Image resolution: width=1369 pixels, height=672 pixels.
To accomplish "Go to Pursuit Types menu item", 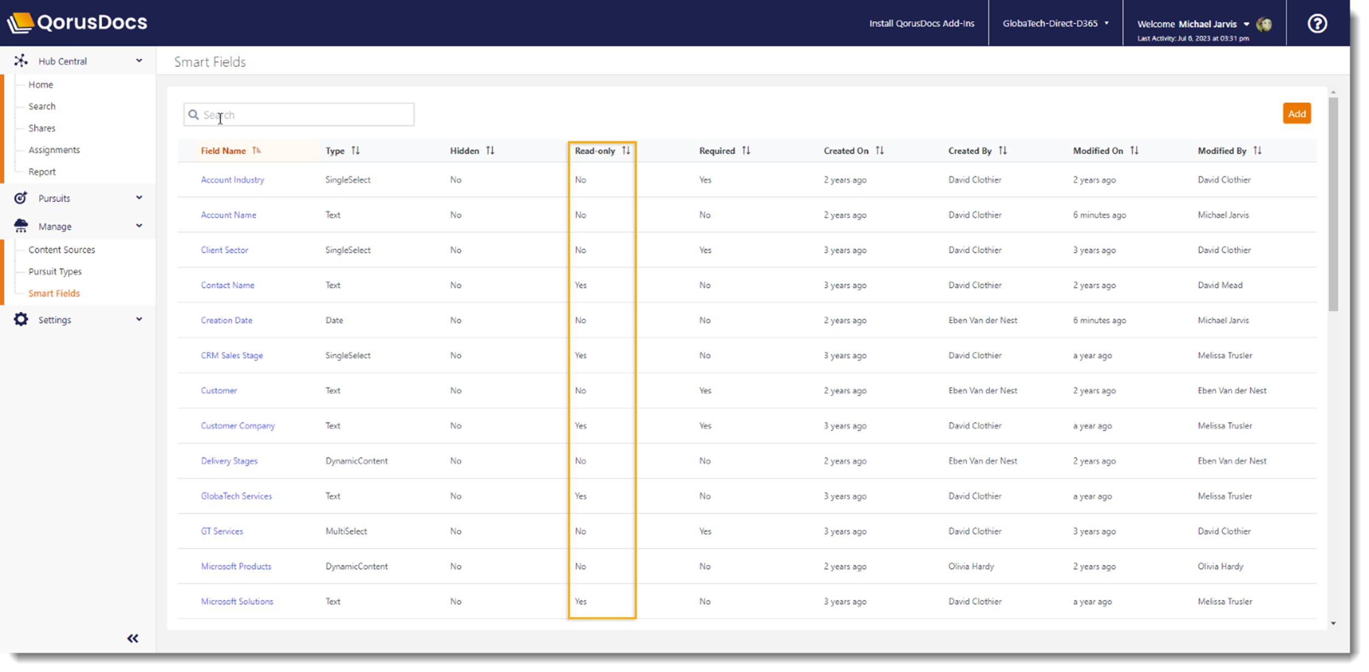I will click(55, 271).
